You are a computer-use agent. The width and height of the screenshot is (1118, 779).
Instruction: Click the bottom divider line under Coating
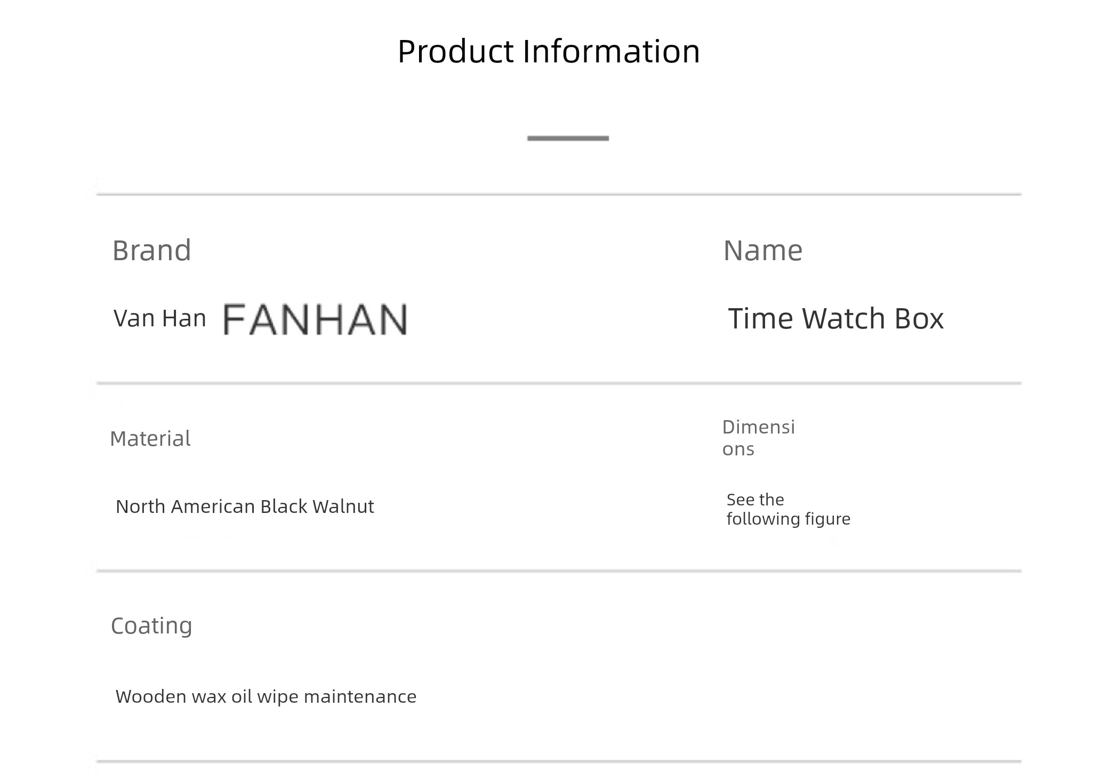pyautogui.click(x=559, y=761)
